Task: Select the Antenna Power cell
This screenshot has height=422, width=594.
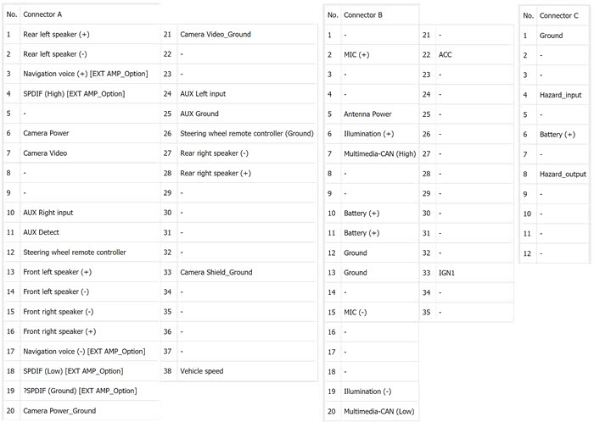Action: tap(367, 114)
